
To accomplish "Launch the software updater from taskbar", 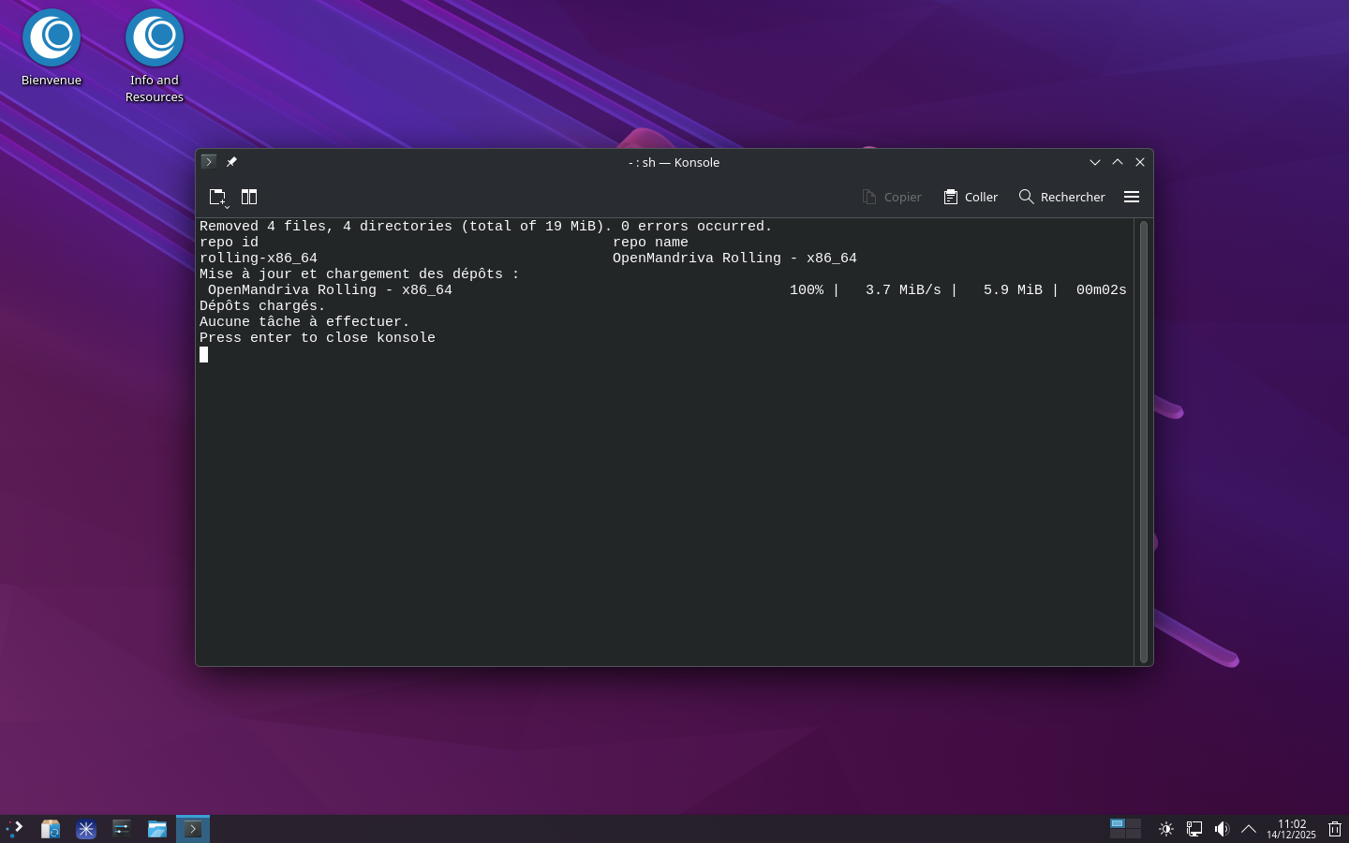I will click(51, 829).
